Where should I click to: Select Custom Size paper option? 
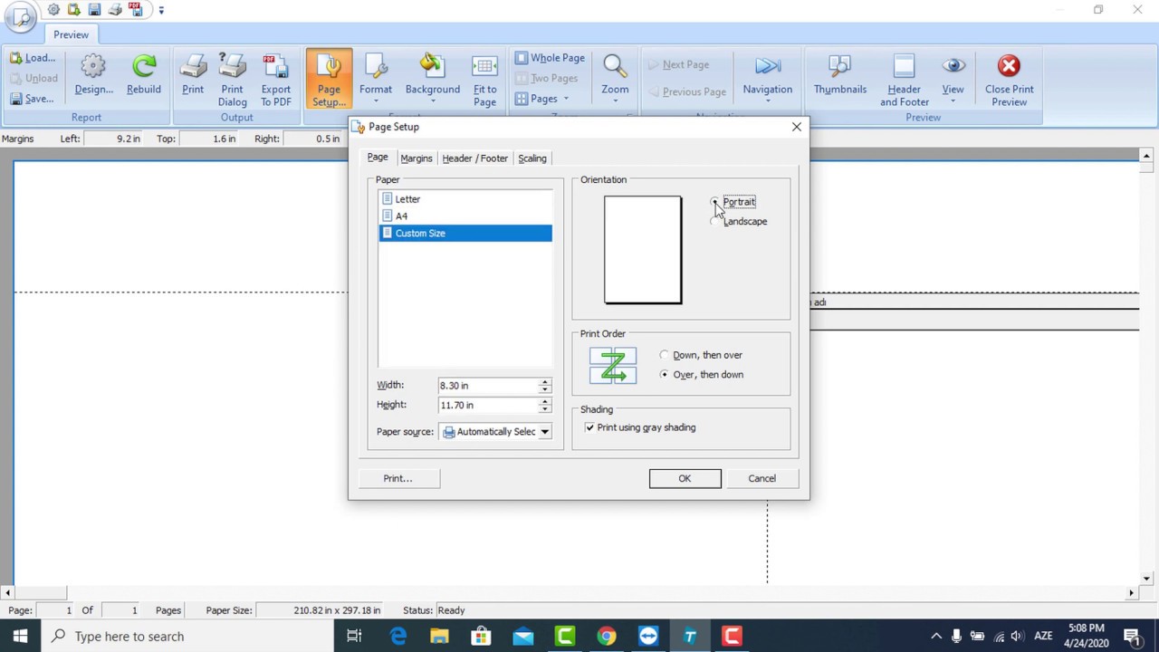(465, 234)
